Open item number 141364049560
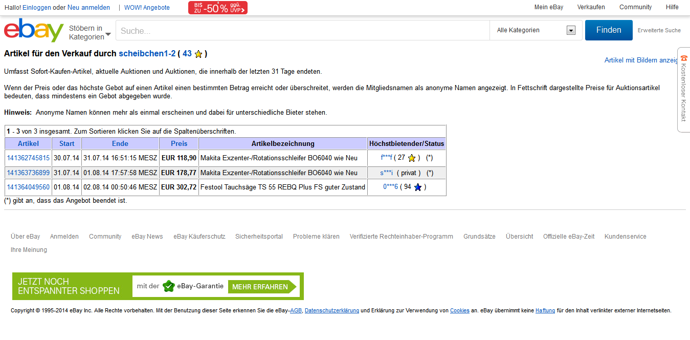Screen dimensions: 690x340 tap(28, 187)
